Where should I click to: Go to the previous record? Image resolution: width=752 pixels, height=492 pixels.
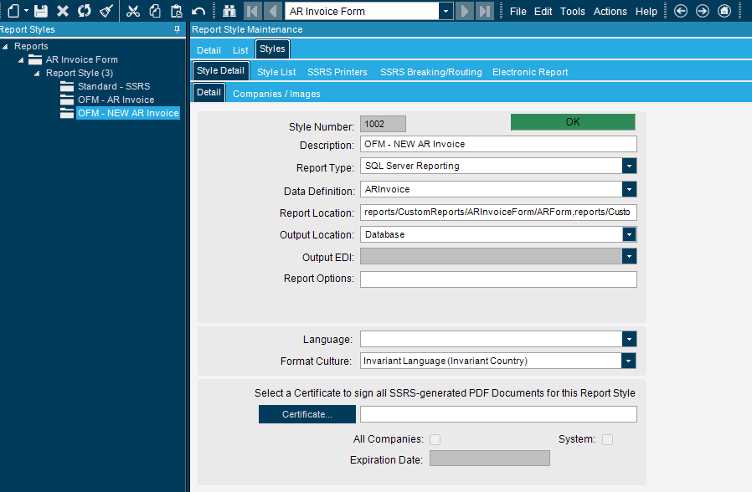click(272, 11)
